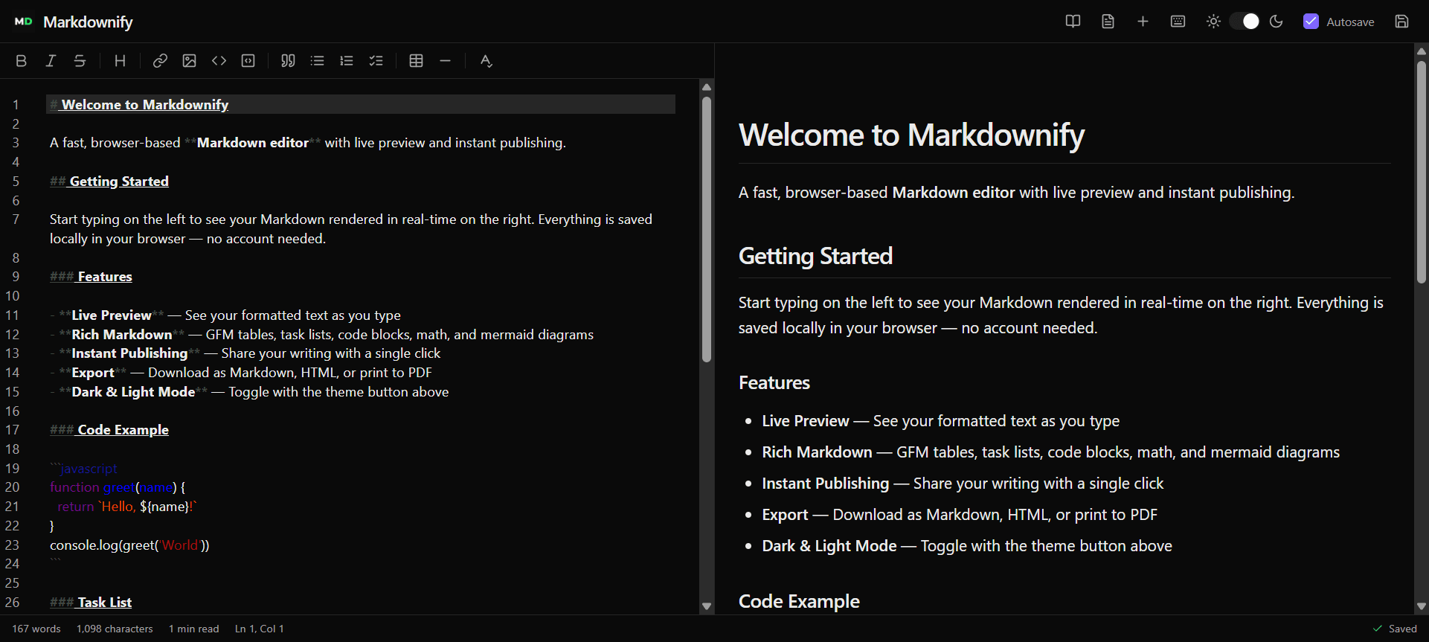Click preview heading 'Getting Started'
Image resolution: width=1429 pixels, height=642 pixels.
click(x=815, y=256)
